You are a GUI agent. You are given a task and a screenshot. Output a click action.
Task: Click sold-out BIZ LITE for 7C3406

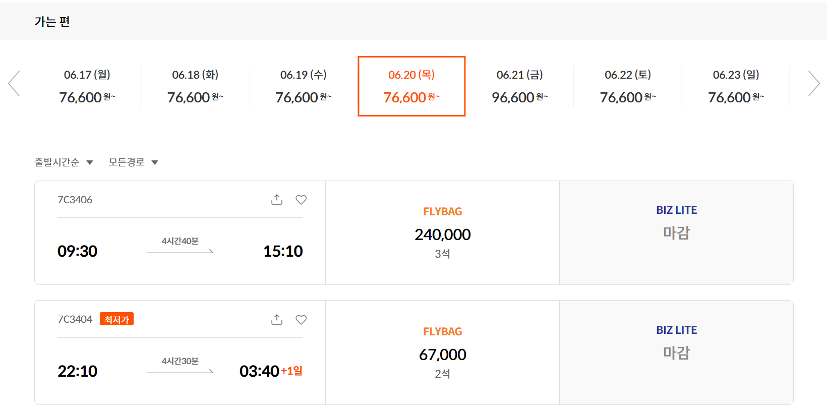click(x=676, y=232)
